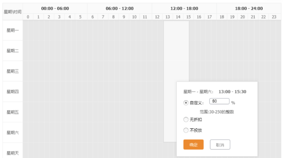Click the 取消 button
The width and height of the screenshot is (284, 158).
coord(220,144)
